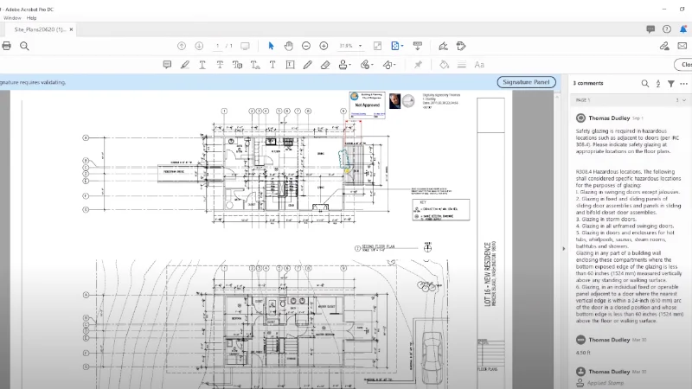Open the Help question mark icon
Screen dimensions: 692x389
pos(667,29)
